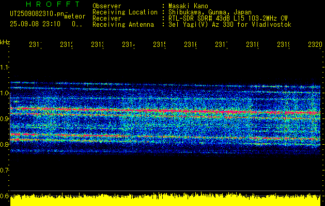Image resolution: width=325 pixels, height=206 pixels.
Task: Click the 2314 time marker
Action: coord(128,45)
